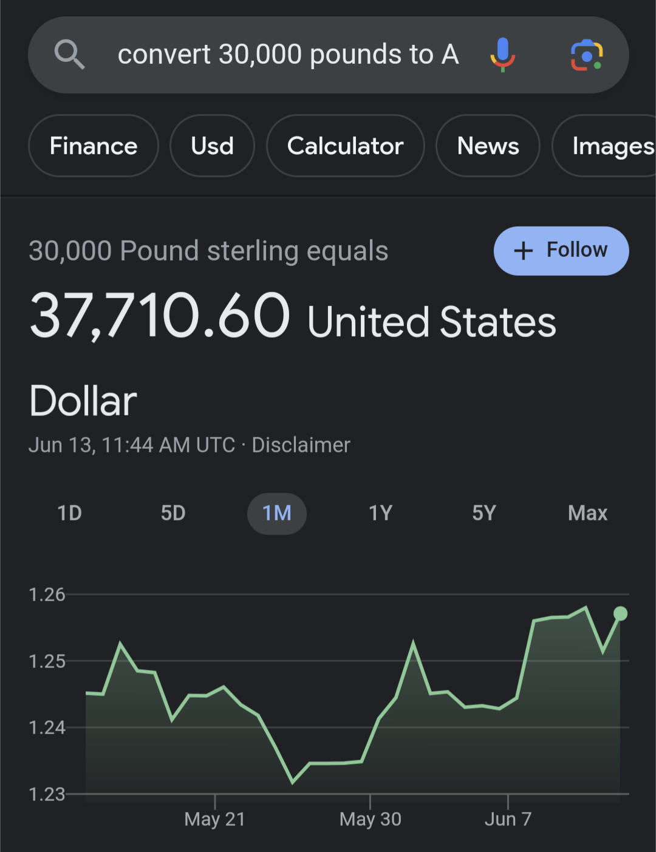Click the May 30 marker on chart
Screen dimensions: 656x852
point(371,819)
